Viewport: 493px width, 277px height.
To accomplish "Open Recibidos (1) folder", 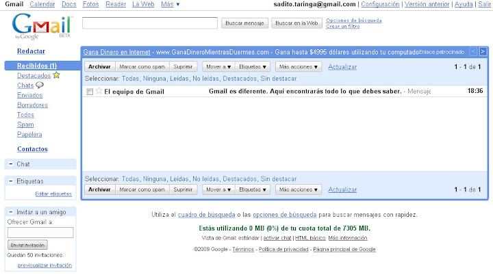I will point(37,66).
